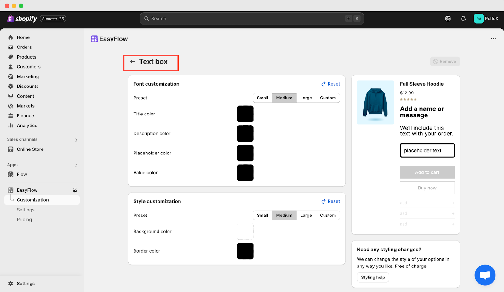Click the Online Store icon

(x=10, y=149)
